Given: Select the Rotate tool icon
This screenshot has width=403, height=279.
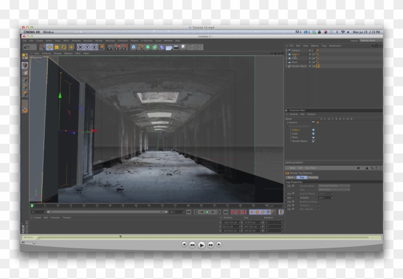Looking at the screenshot, I should [x=64, y=47].
